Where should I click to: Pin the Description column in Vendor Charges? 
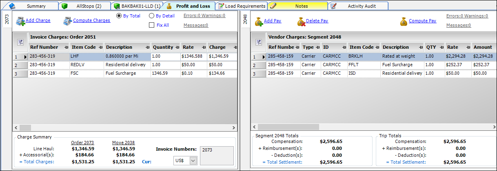[x=419, y=48]
